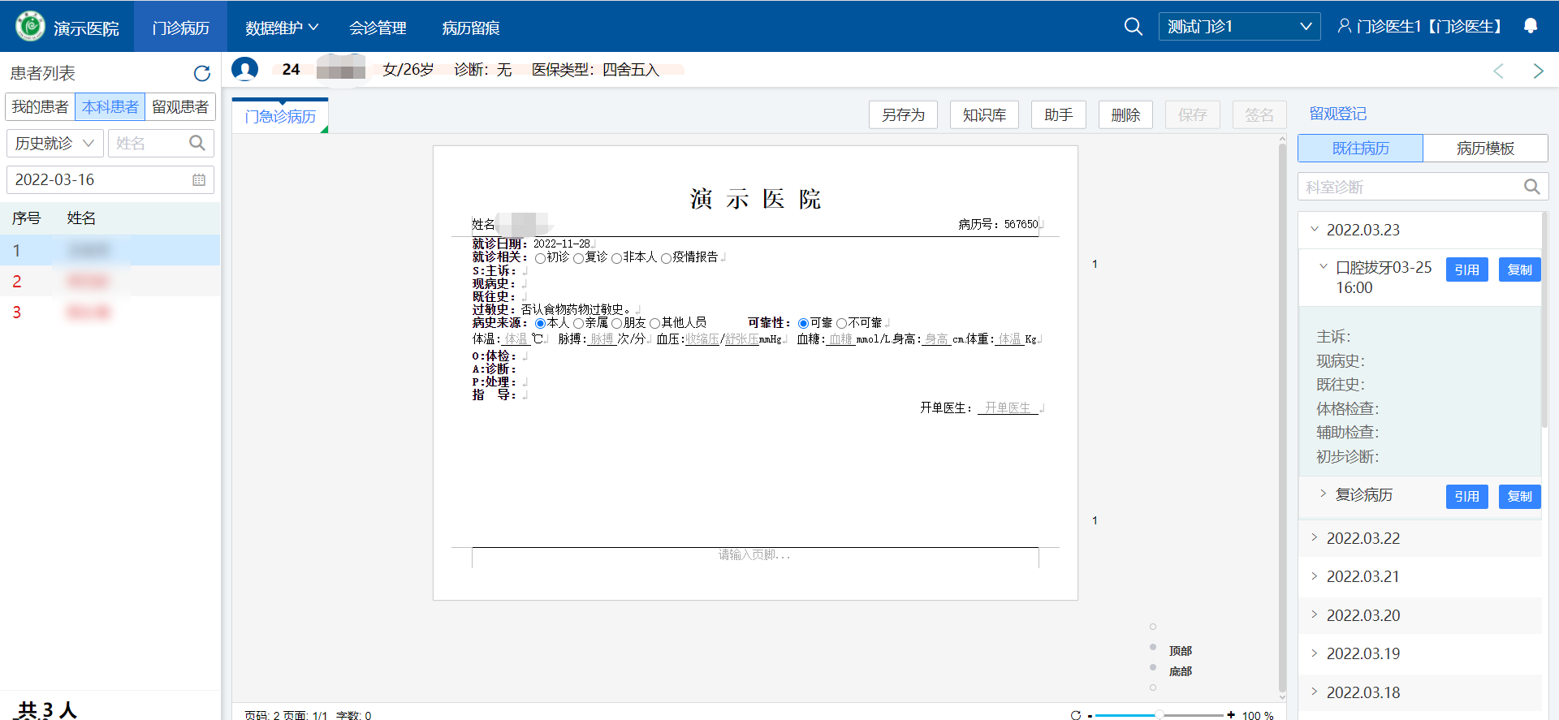Viewport: 1559px width, 720px height.
Task: Open the 数据维护 menu
Action: (281, 28)
